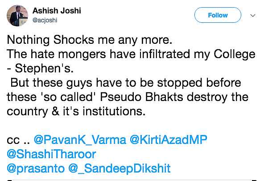Click the word 'Stephen's' in the tweet
Image resolution: width=268 pixels, height=181 pixels.
tap(44, 68)
